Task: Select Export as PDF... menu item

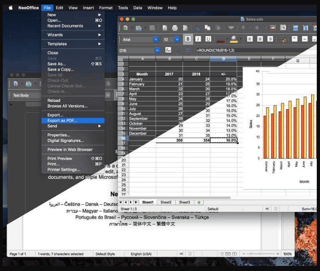Action: (x=73, y=120)
